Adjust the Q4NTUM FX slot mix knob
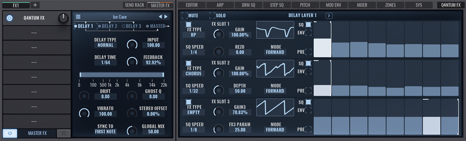This screenshot has width=466, height=141. (x=63, y=18)
